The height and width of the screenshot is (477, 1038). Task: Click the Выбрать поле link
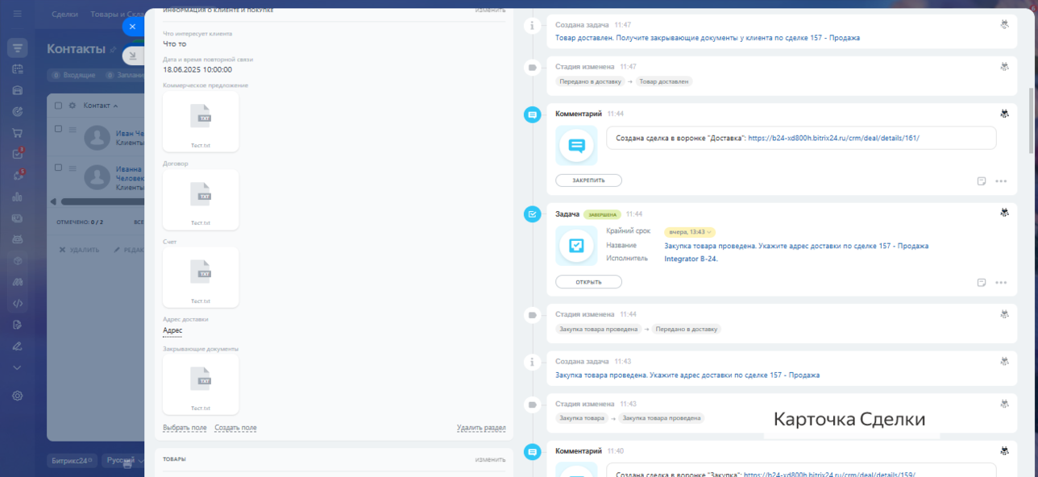[185, 428]
